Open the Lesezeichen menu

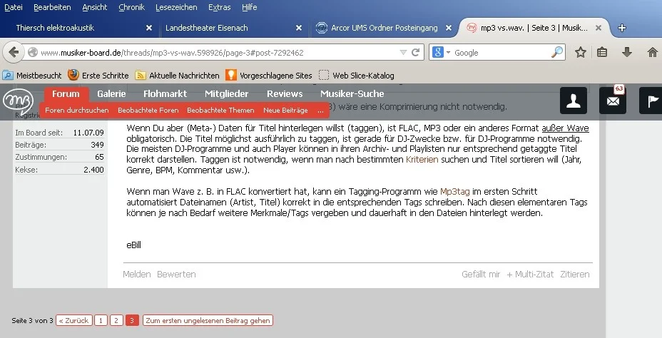(176, 7)
